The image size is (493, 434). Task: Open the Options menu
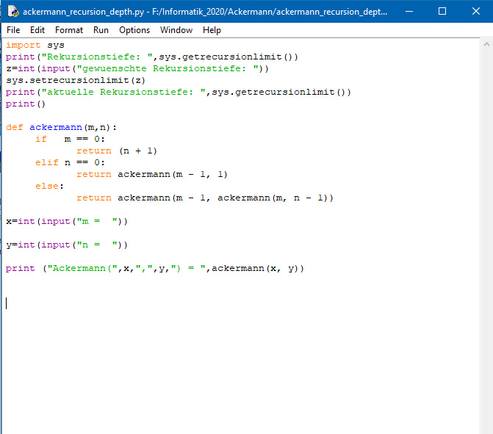tap(134, 30)
